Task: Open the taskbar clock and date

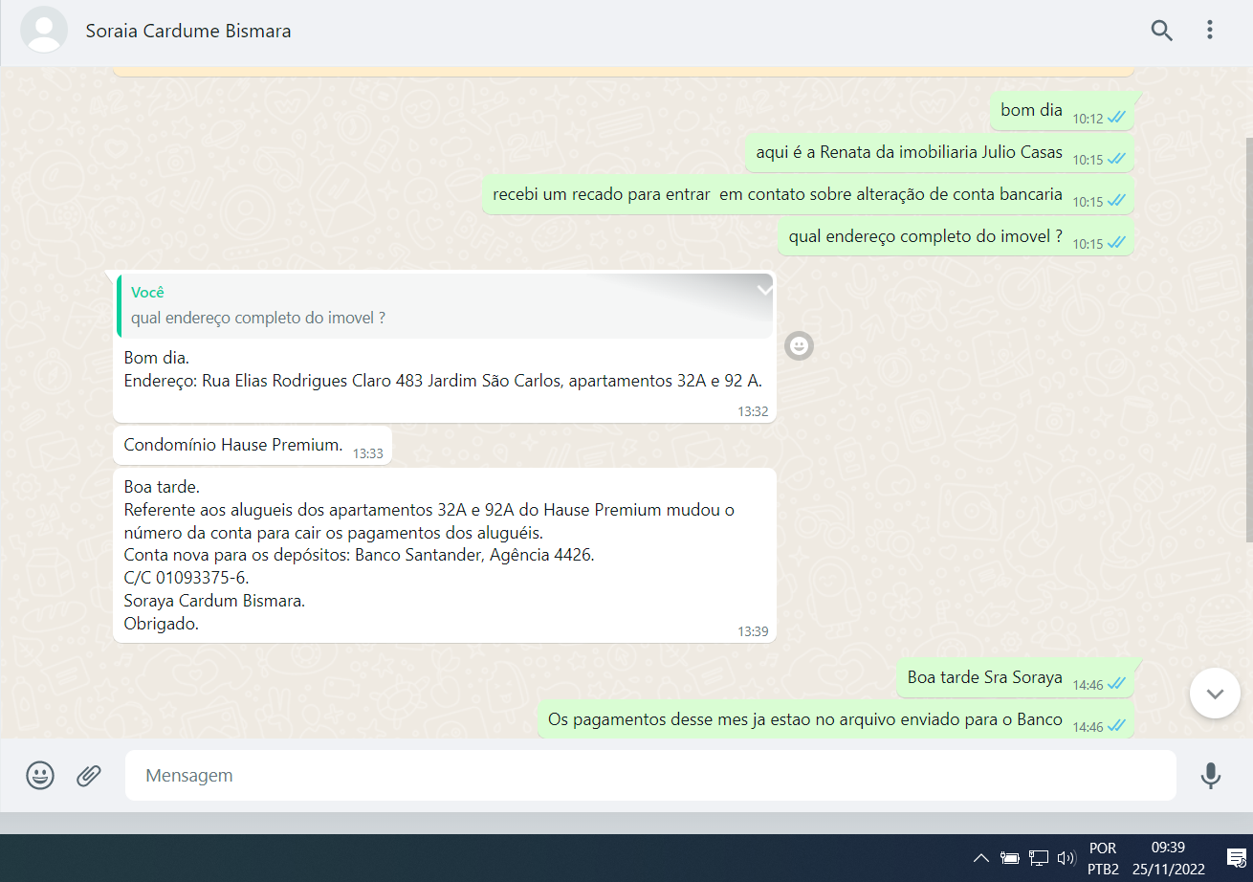Action: [x=1168, y=858]
